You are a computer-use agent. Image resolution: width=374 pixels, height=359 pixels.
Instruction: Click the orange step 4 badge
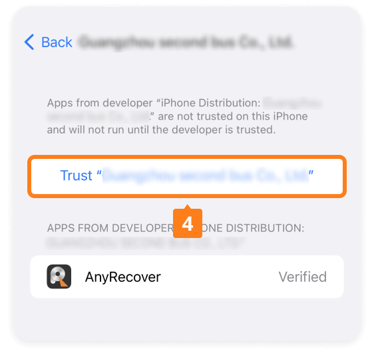pyautogui.click(x=188, y=223)
